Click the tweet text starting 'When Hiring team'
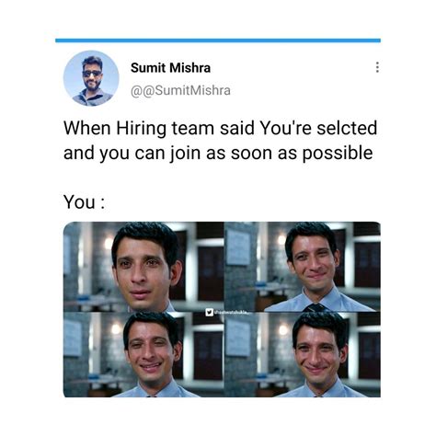The image size is (436, 436). 220,141
